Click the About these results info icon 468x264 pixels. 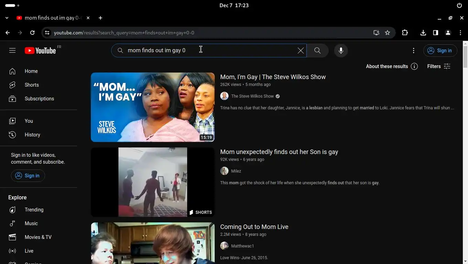[x=414, y=66]
